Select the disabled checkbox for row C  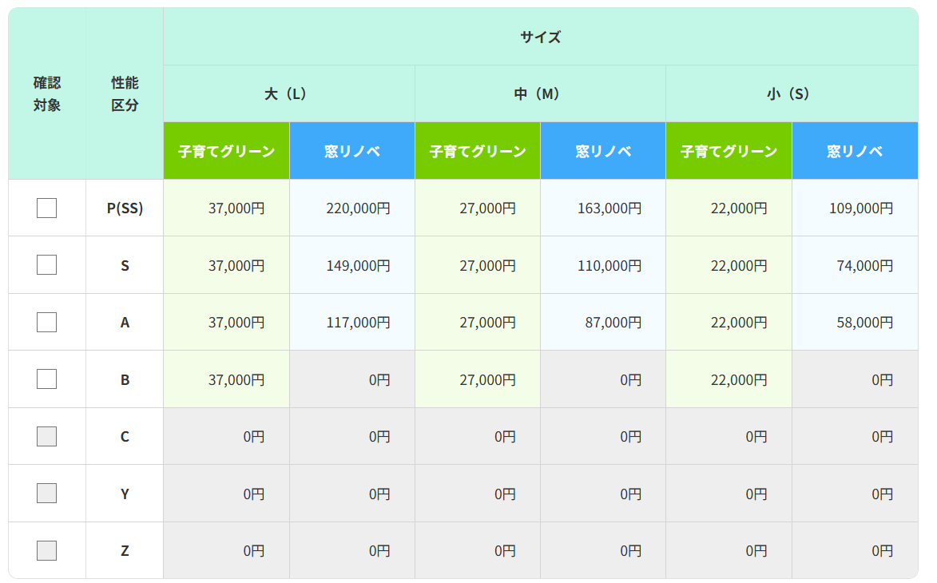click(46, 435)
